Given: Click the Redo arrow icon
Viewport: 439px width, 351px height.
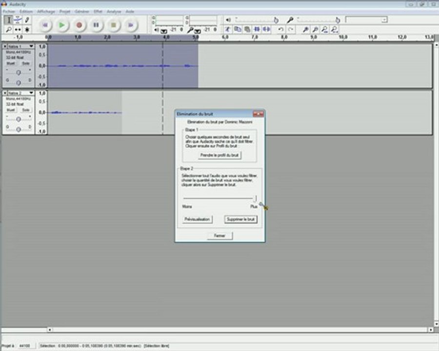Looking at the screenshot, I should 291,29.
